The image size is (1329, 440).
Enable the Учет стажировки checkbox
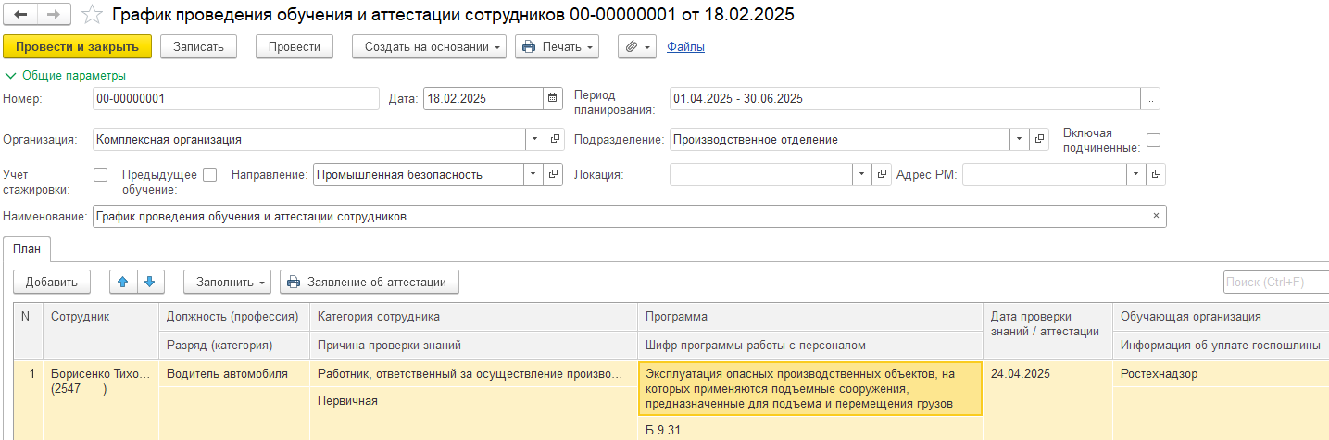(101, 174)
